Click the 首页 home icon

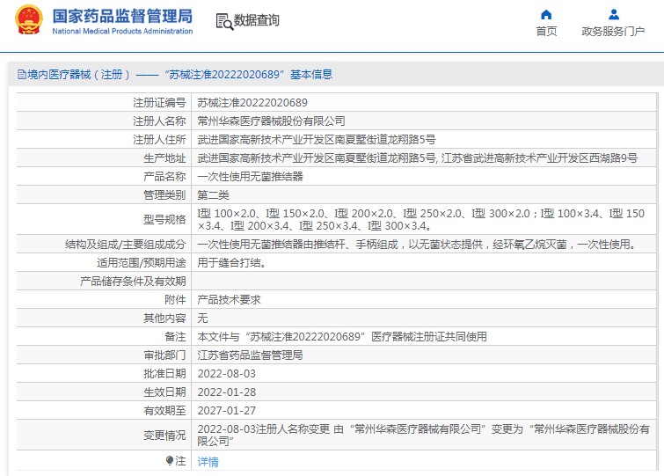point(546,15)
